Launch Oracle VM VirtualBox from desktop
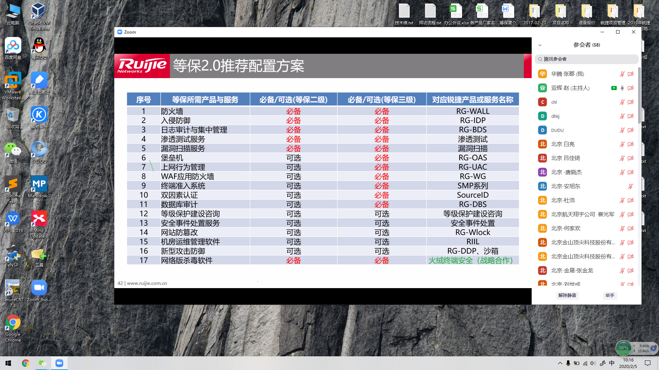This screenshot has height=370, width=659. tap(39, 16)
